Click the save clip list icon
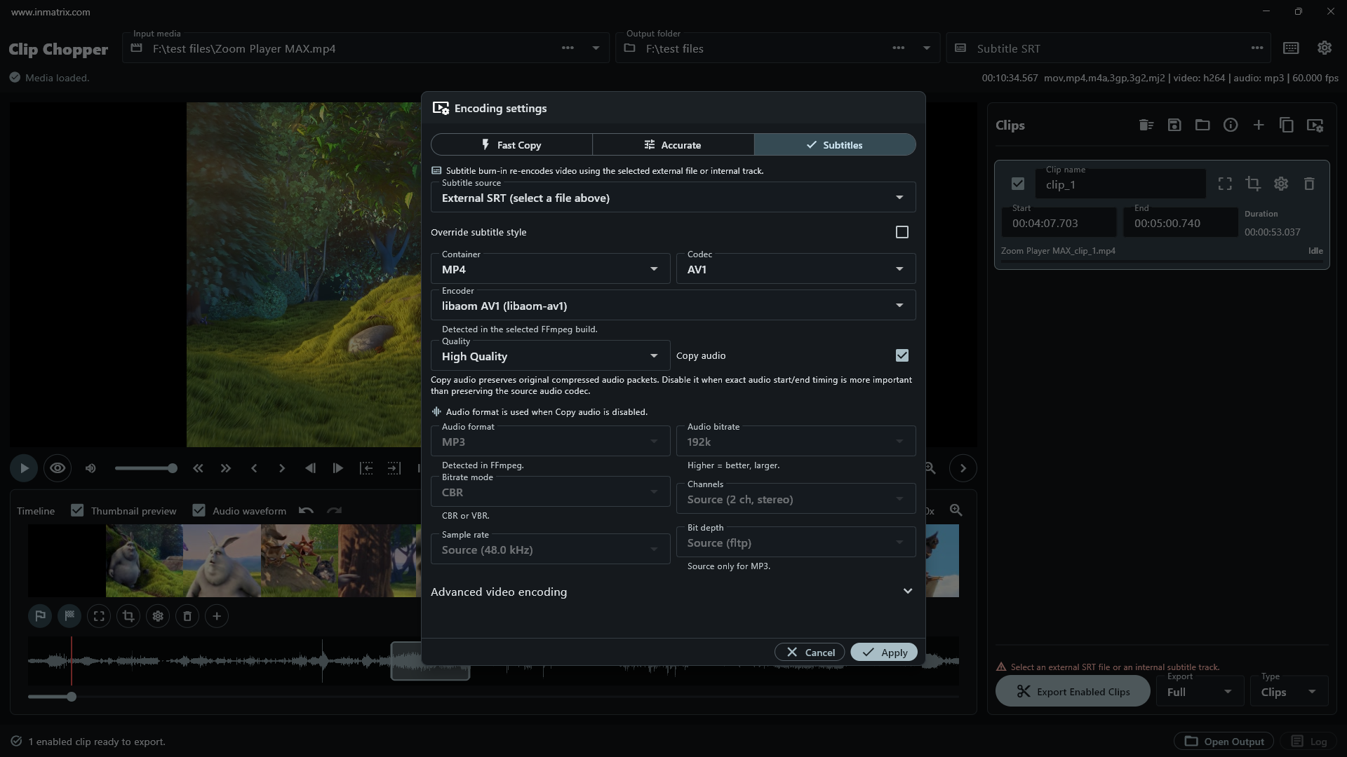This screenshot has height=757, width=1347. coord(1174,125)
